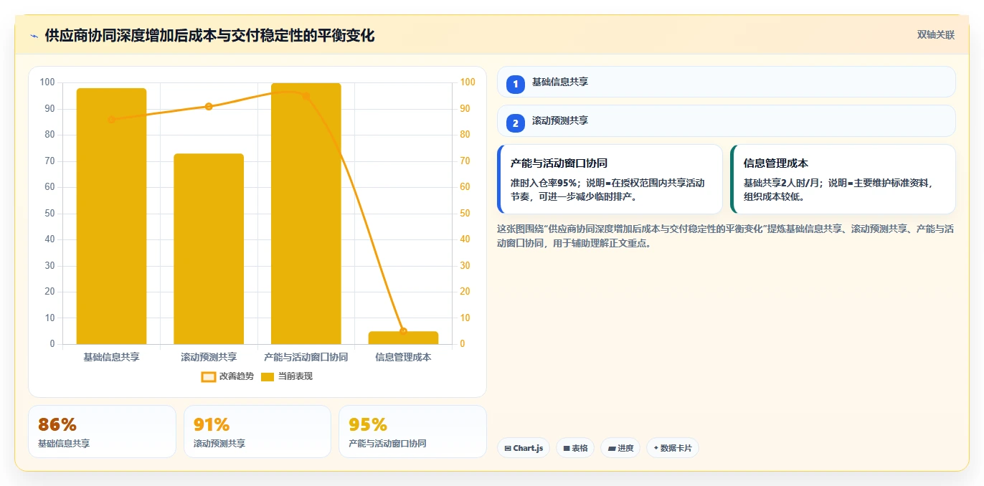Click the text 准时入仓率95% in card
The width and height of the screenshot is (984, 486).
(544, 183)
